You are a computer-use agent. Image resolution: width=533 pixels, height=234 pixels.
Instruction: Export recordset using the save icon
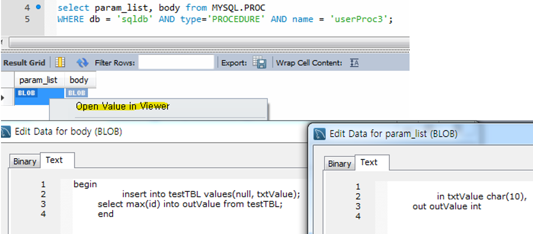259,62
